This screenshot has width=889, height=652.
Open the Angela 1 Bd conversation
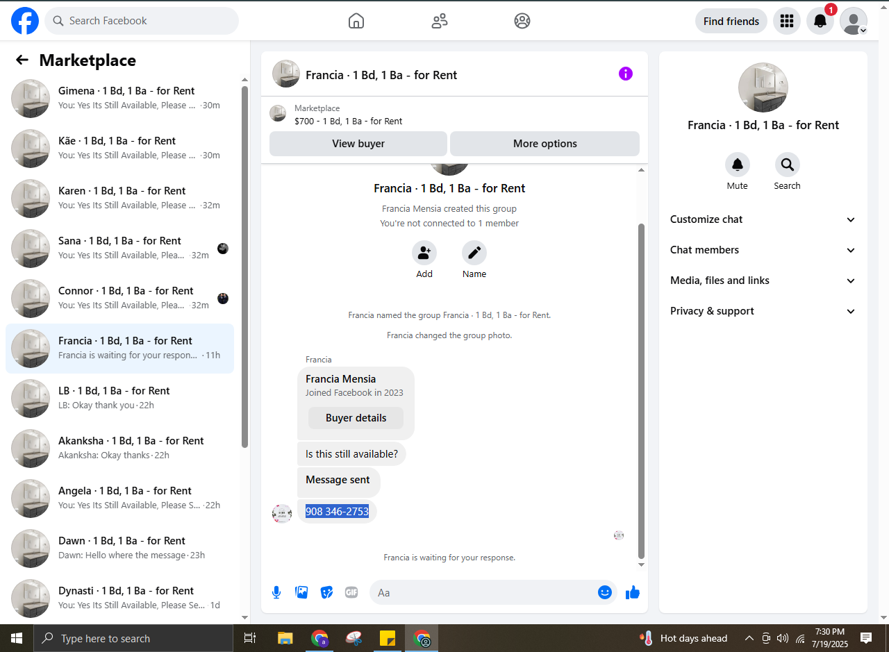coord(119,499)
